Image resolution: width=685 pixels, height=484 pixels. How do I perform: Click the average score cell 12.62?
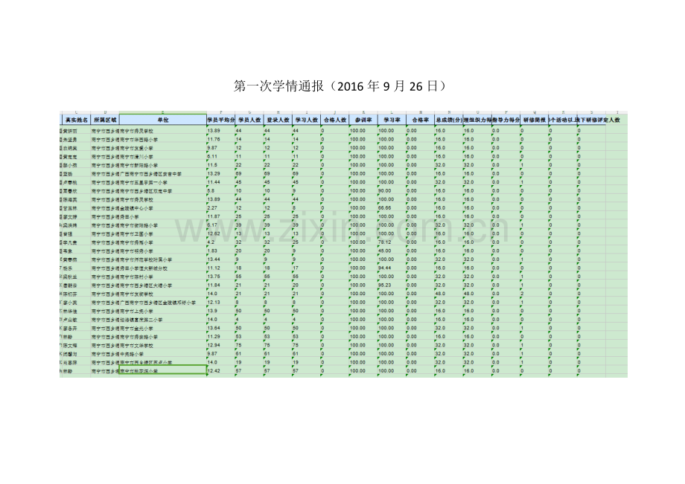(220, 233)
